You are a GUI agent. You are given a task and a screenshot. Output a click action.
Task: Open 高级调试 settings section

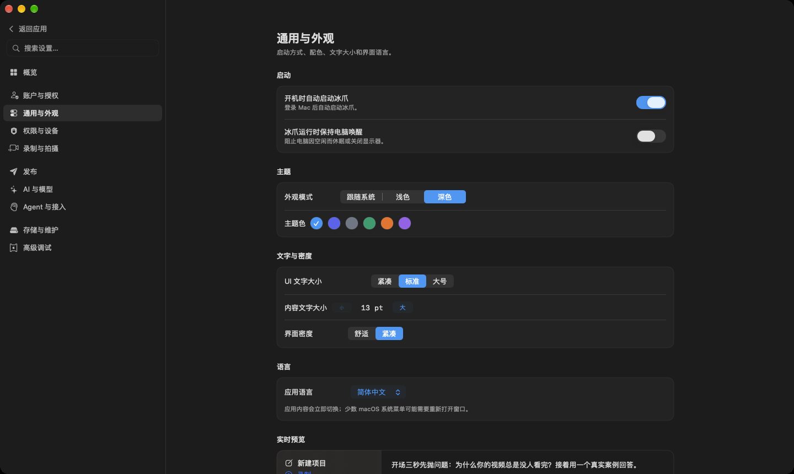tap(83, 247)
